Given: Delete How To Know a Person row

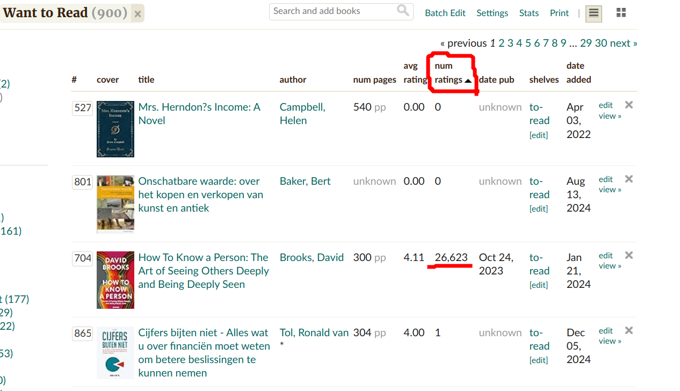Looking at the screenshot, I should click(629, 255).
